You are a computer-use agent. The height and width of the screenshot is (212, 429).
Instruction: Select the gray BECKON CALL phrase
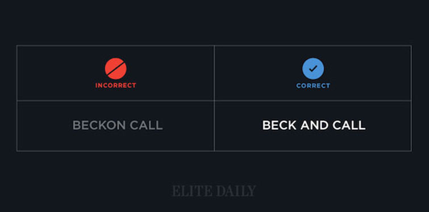[x=118, y=125]
